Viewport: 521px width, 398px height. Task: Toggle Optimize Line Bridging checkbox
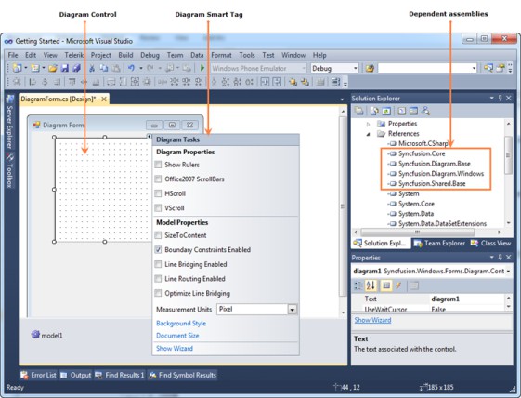coord(159,293)
